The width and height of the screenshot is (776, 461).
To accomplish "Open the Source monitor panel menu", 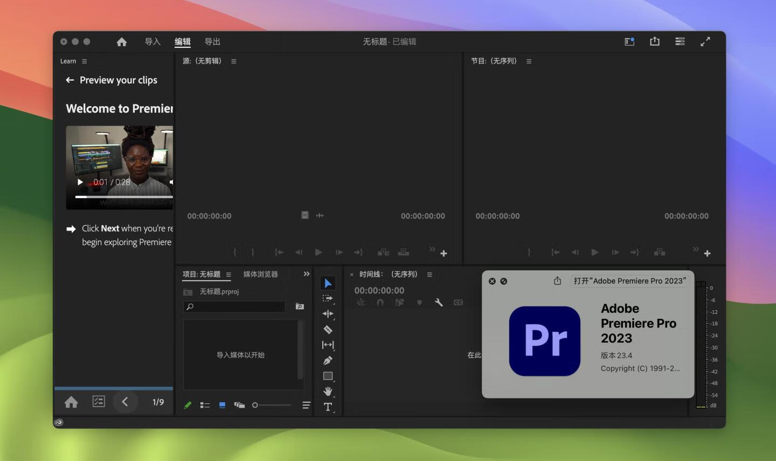I will (234, 61).
